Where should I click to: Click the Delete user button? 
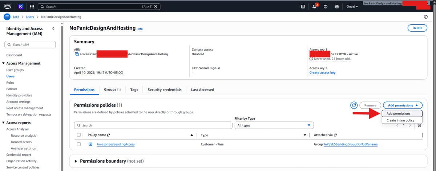point(417,28)
